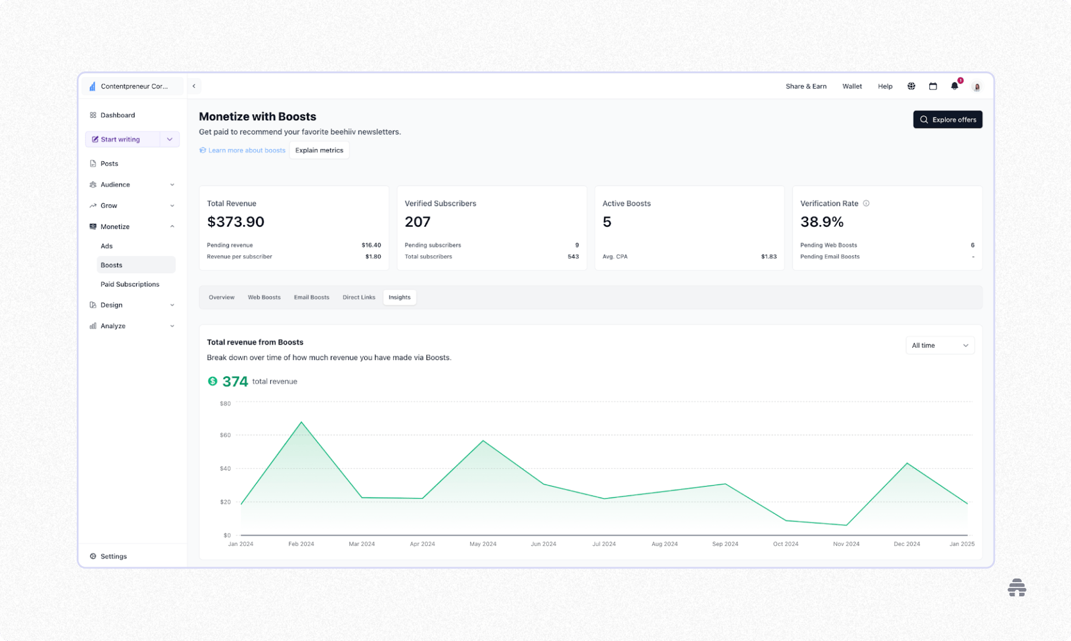Screen dimensions: 1071x641
Task: Open the Settings gear at sidebar bottom
Action: (93, 556)
